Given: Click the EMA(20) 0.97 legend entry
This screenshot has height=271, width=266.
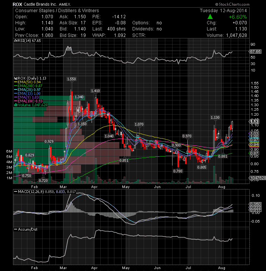Looking at the screenshot, I should tap(29, 90).
